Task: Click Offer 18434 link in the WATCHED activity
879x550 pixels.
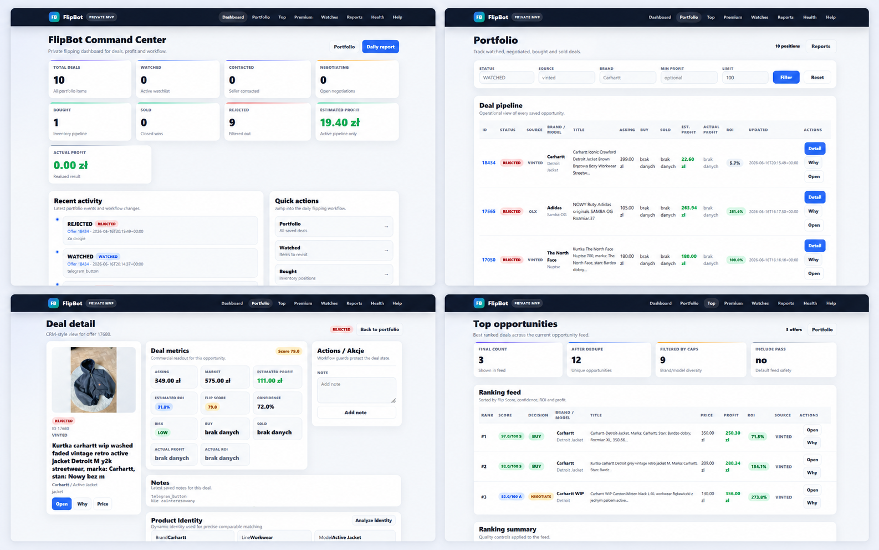Action: (78, 264)
